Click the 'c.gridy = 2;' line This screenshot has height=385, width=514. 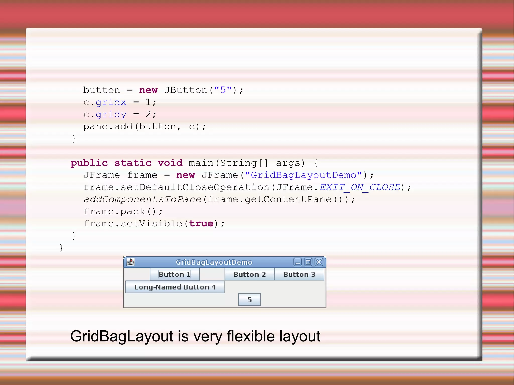pyautogui.click(x=120, y=114)
